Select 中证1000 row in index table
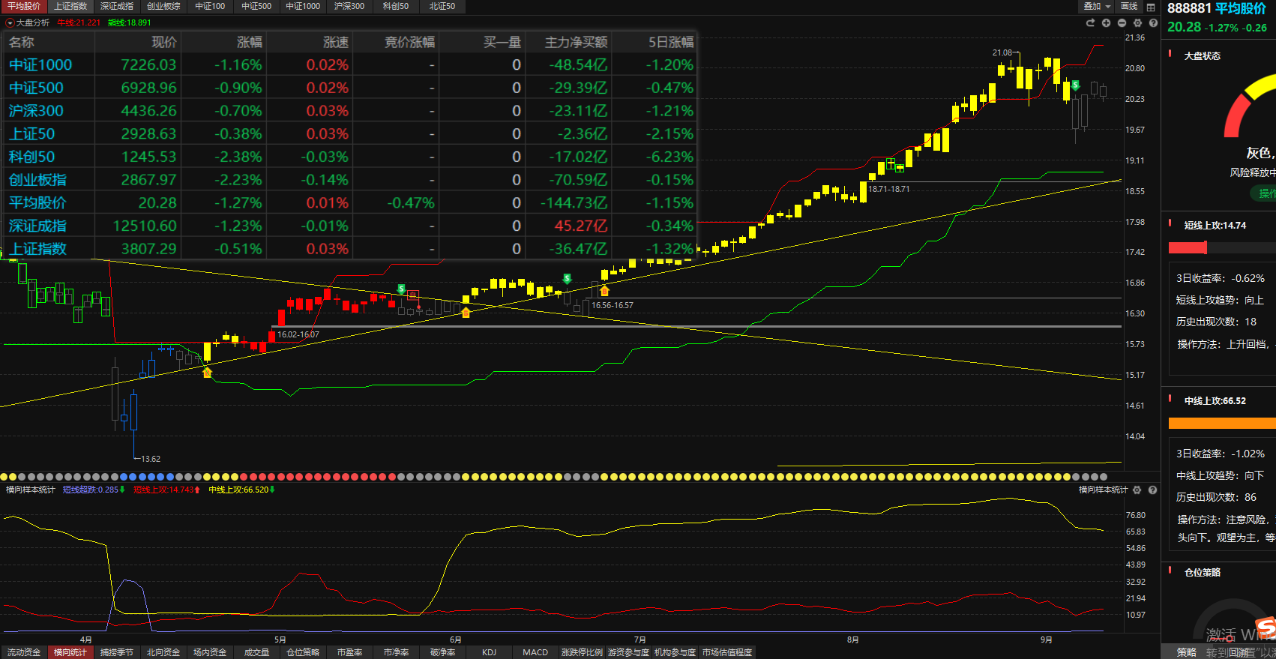Image resolution: width=1276 pixels, height=659 pixels. (351, 64)
